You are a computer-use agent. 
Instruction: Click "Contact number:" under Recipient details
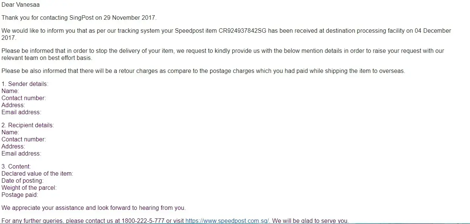(23, 140)
